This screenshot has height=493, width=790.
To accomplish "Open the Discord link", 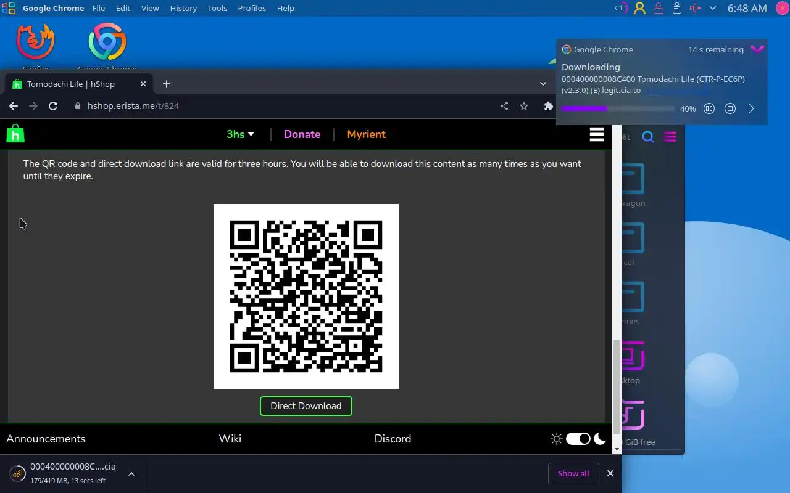I will pos(393,439).
